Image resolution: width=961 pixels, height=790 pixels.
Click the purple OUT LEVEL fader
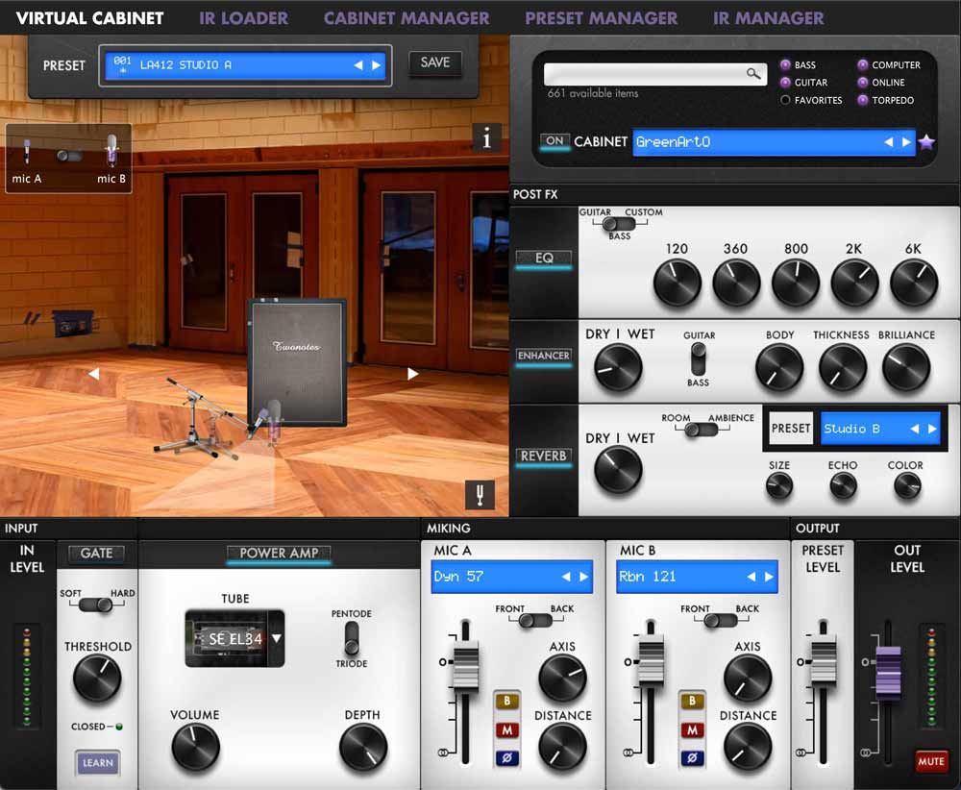pyautogui.click(x=888, y=673)
